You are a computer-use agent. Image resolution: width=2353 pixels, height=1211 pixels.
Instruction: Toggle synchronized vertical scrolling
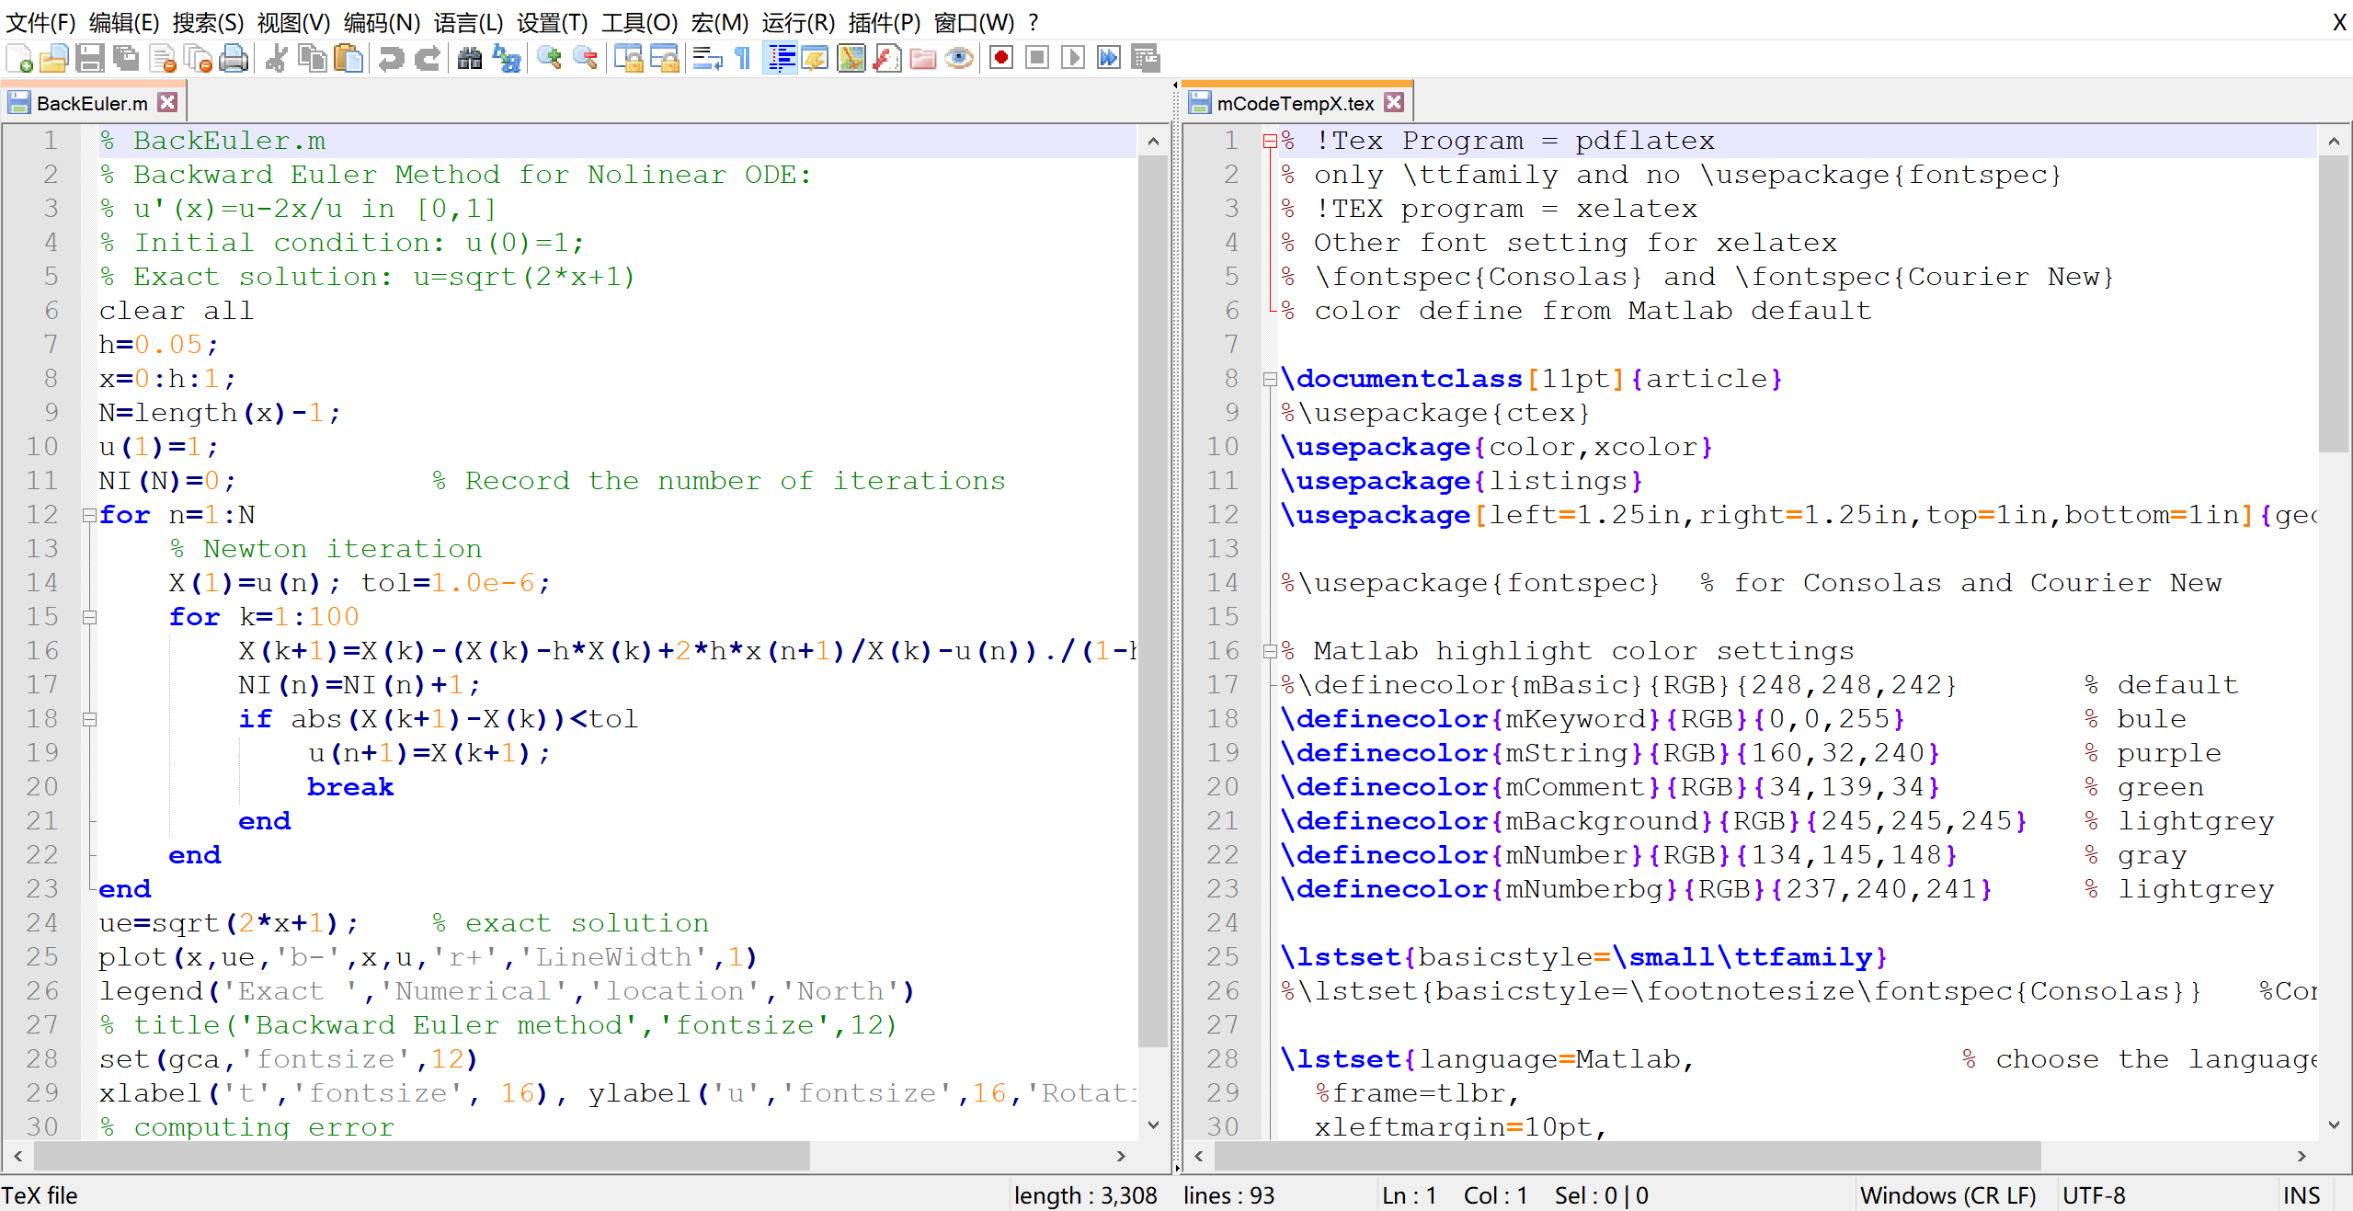(628, 59)
